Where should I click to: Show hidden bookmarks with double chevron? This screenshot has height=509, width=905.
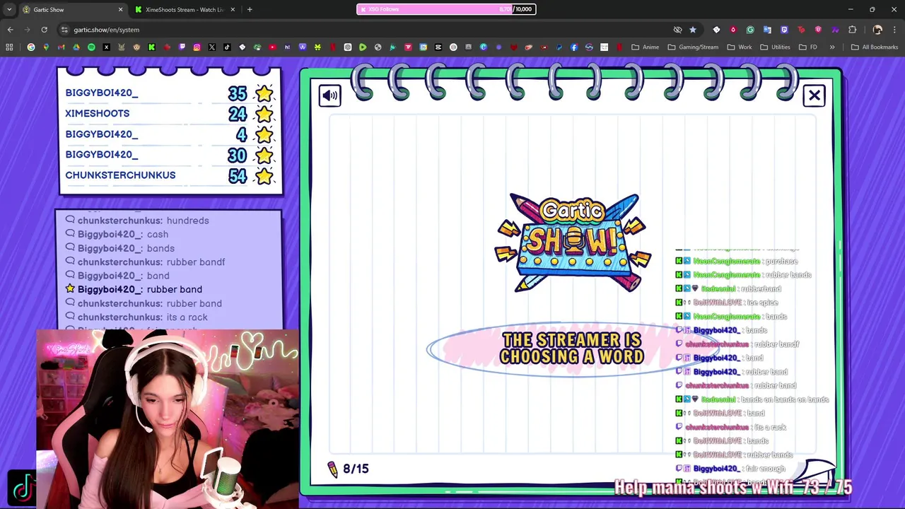[832, 47]
